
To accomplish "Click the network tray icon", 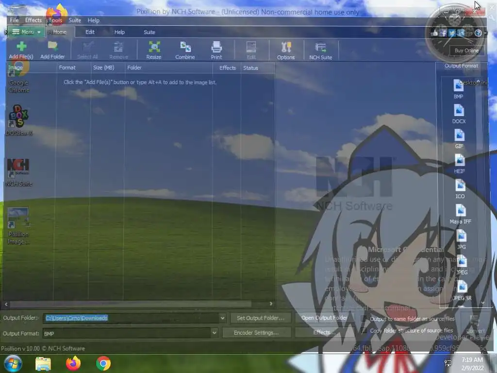I will click(448, 363).
